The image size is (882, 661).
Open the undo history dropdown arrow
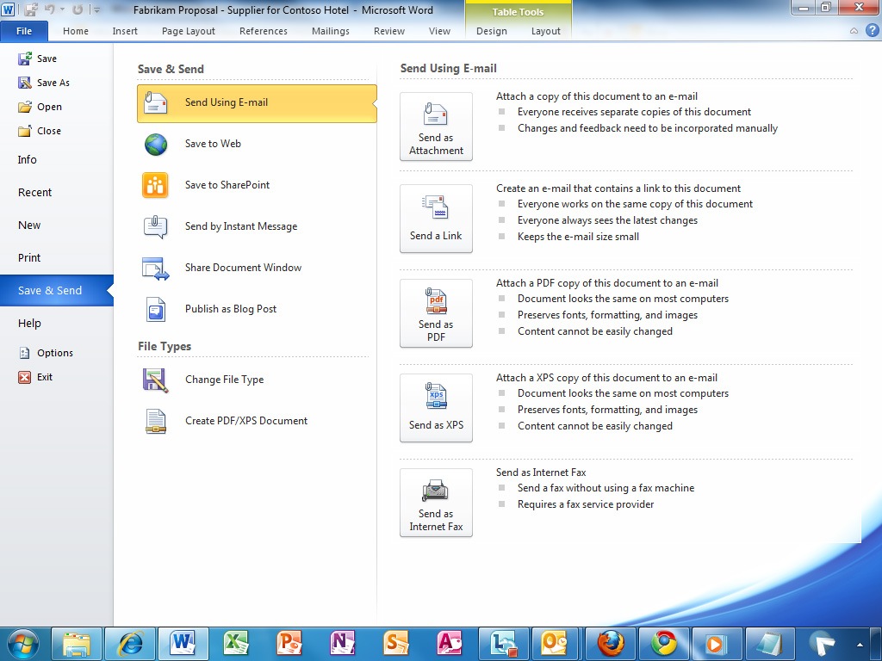coord(62,10)
